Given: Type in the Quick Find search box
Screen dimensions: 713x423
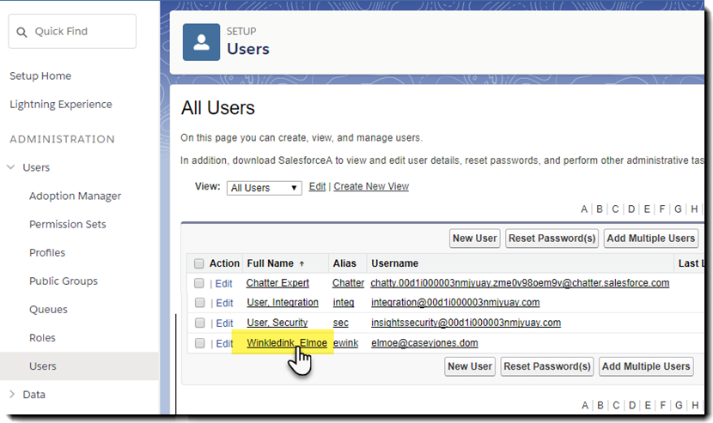Looking at the screenshot, I should (82, 32).
